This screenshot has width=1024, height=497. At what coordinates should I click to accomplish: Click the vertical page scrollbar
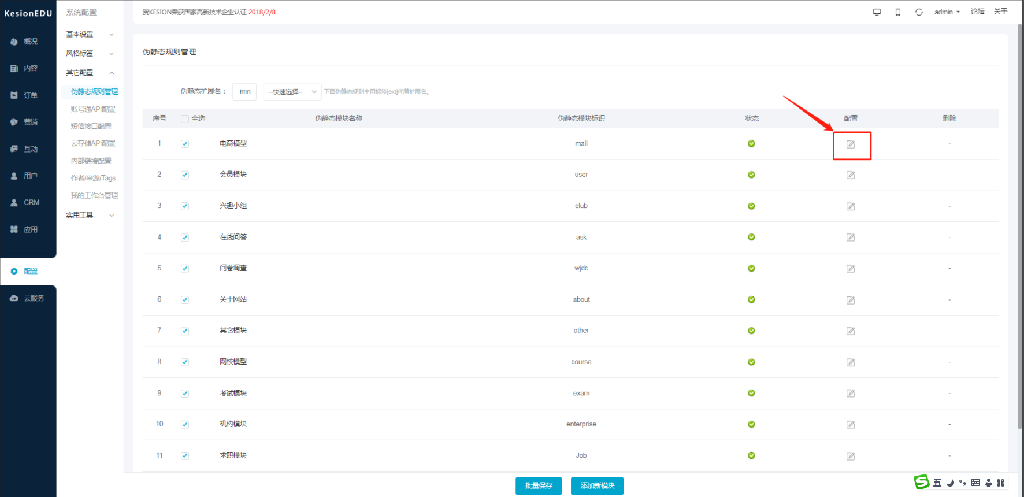pyautogui.click(x=1019, y=231)
